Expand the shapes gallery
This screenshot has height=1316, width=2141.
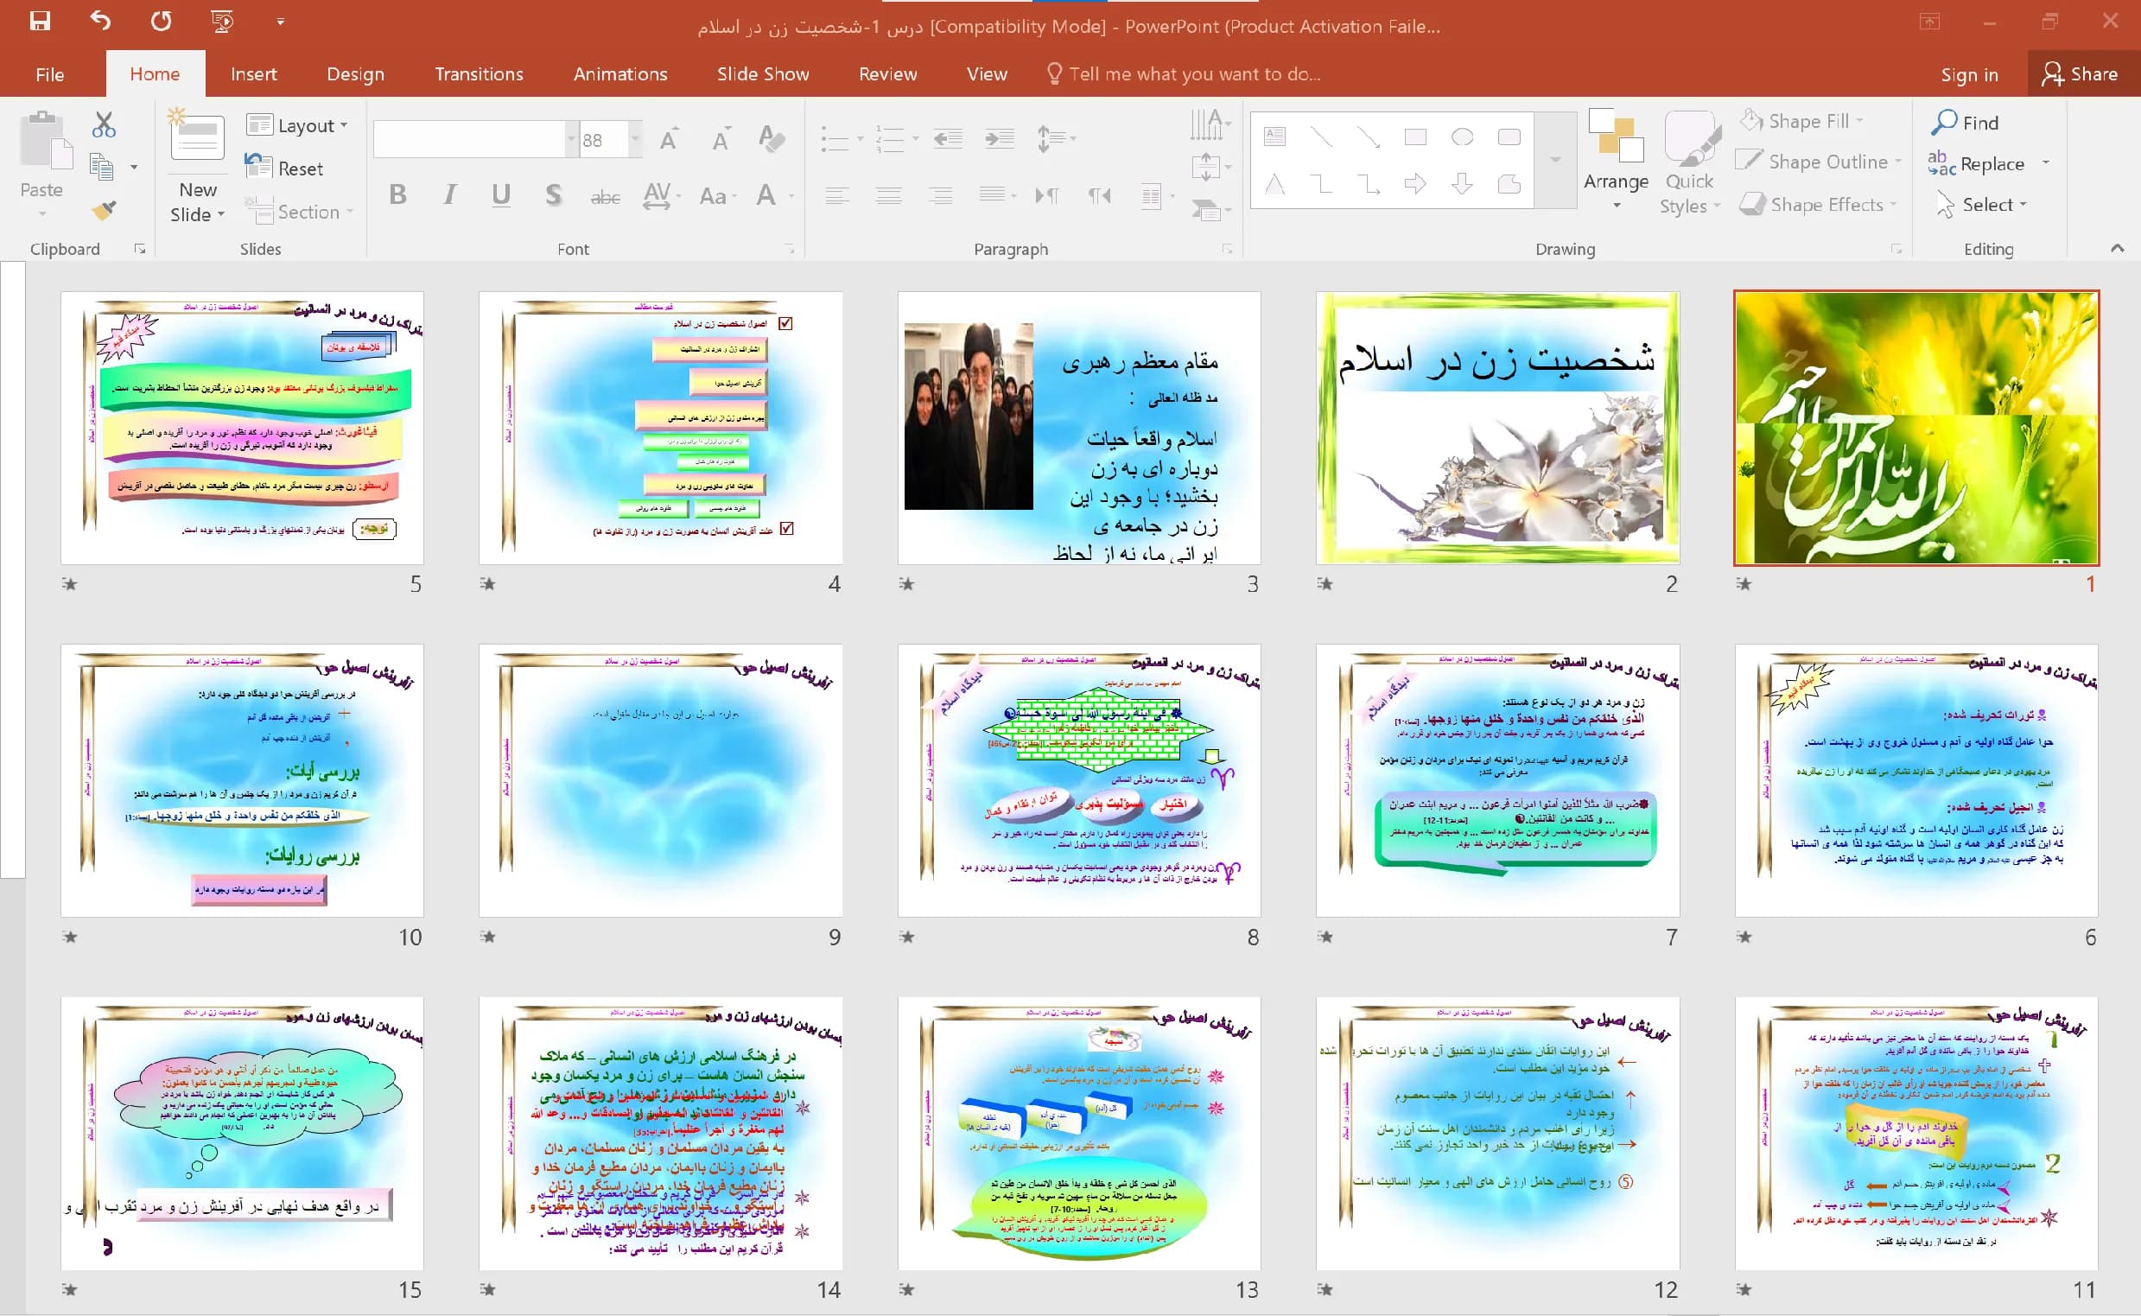[1555, 159]
